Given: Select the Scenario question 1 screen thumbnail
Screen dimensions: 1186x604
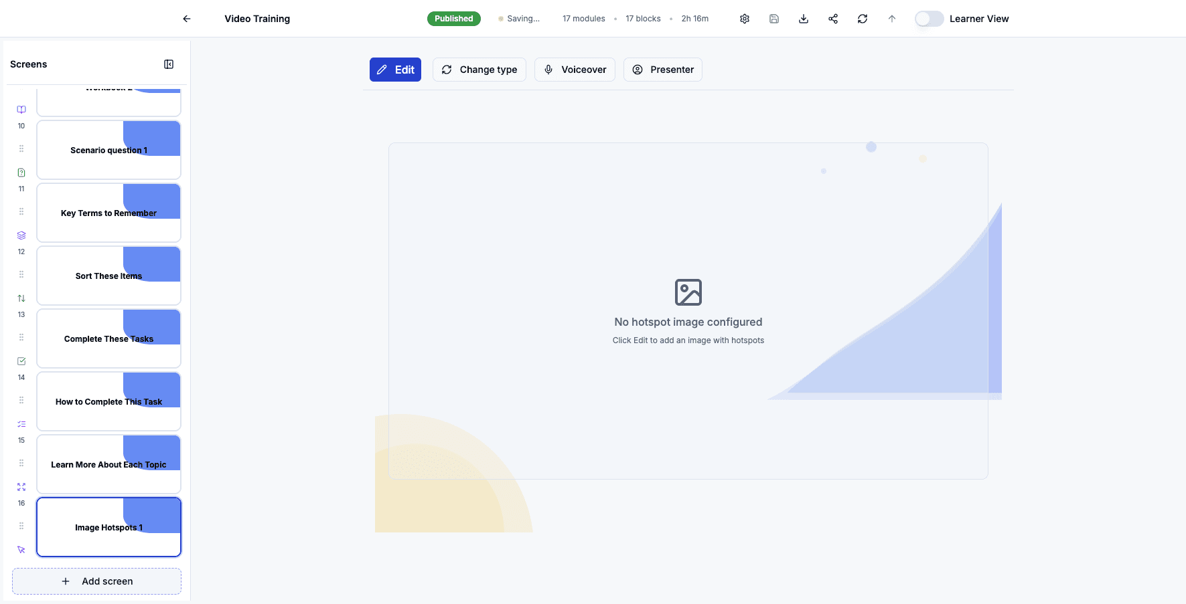Looking at the screenshot, I should (108, 150).
